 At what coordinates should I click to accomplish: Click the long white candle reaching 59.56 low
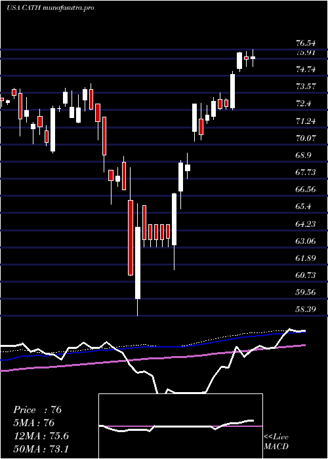pyautogui.click(x=138, y=262)
